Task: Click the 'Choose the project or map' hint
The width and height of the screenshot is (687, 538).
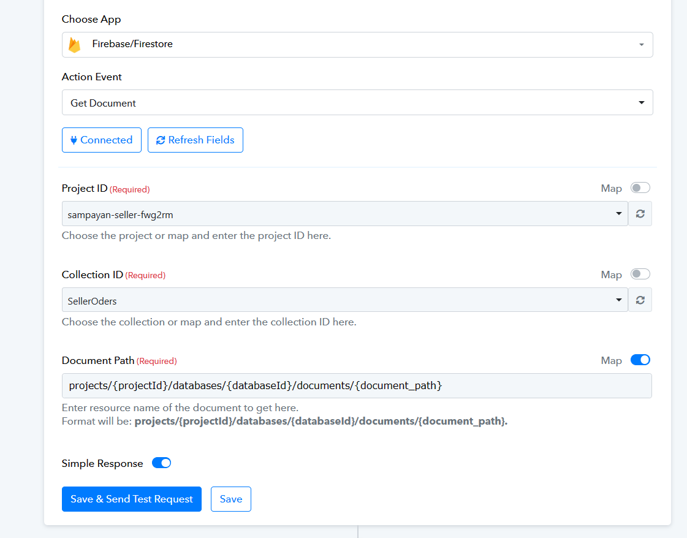Action: (x=196, y=236)
